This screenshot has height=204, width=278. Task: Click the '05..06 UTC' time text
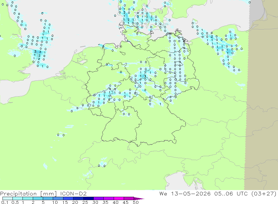(231, 193)
